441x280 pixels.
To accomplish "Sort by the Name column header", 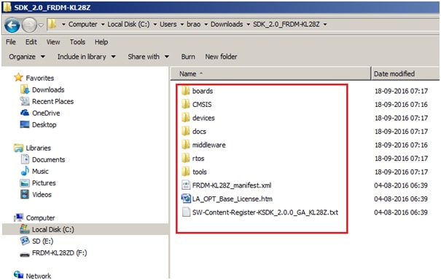I will (270, 73).
